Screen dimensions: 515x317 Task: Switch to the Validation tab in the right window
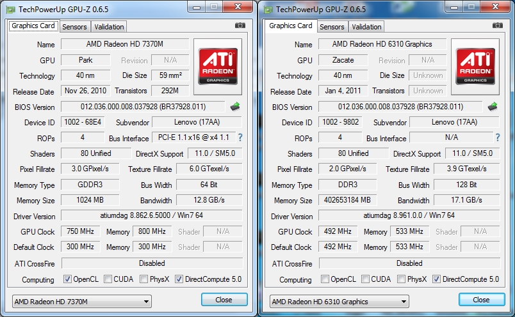[366, 27]
